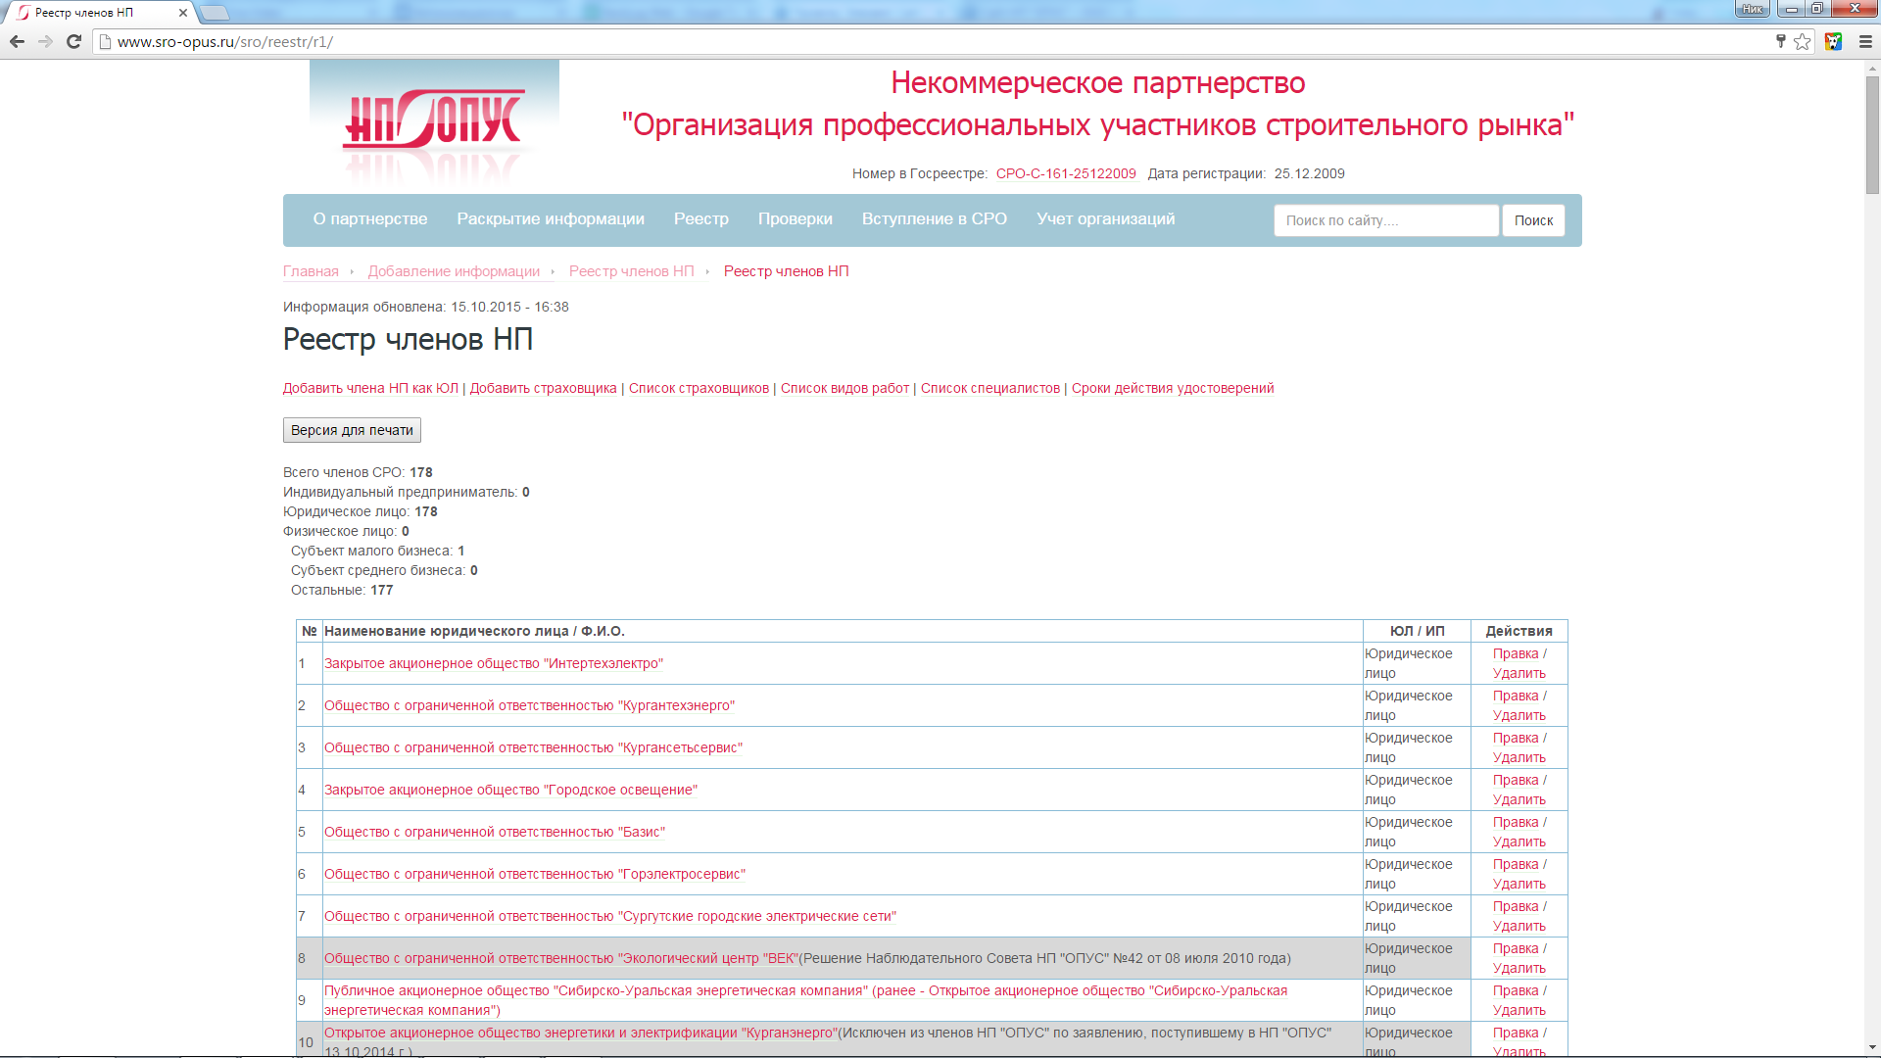The width and height of the screenshot is (1881, 1058).
Task: Select 'Реестр' in navigation bar
Action: [x=701, y=219]
